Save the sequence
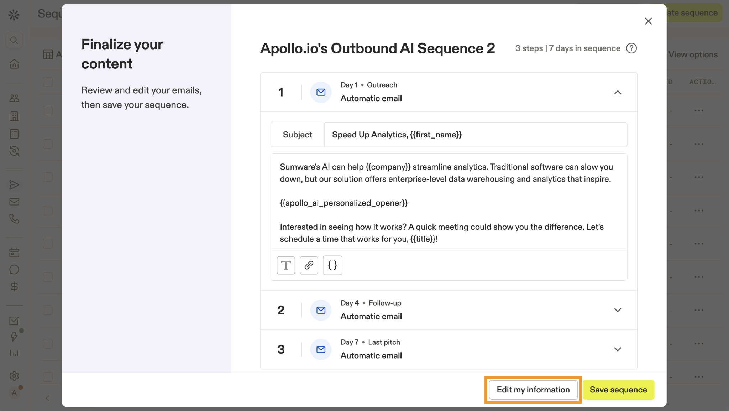The image size is (729, 411). 618,390
